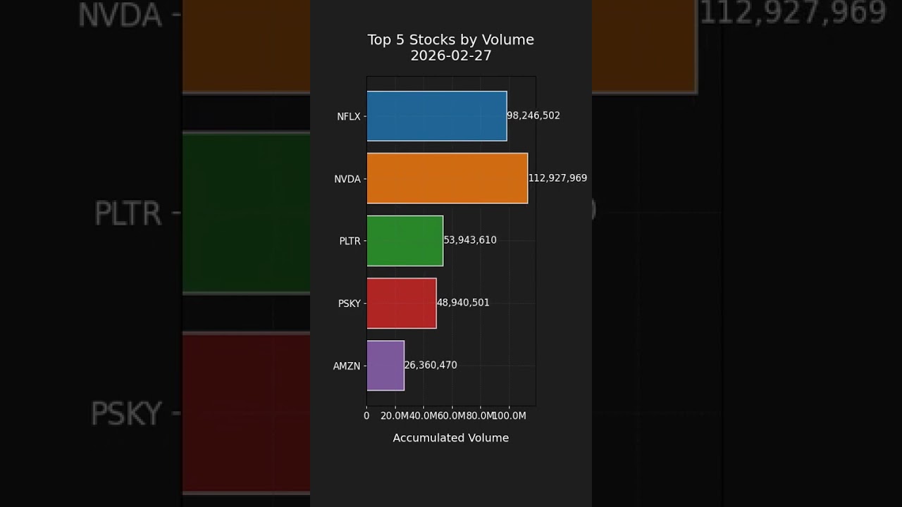Click the value 48,940,501

tap(463, 303)
